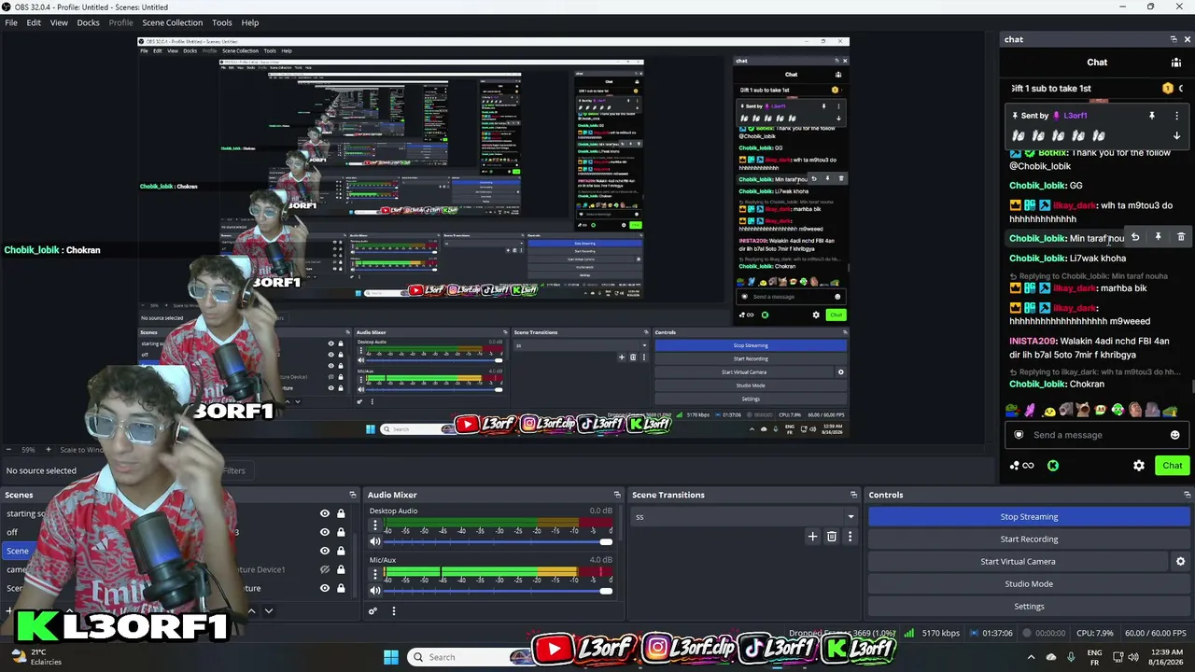1195x672 pixels.
Task: Click Start Recording button
Action: pyautogui.click(x=1029, y=539)
